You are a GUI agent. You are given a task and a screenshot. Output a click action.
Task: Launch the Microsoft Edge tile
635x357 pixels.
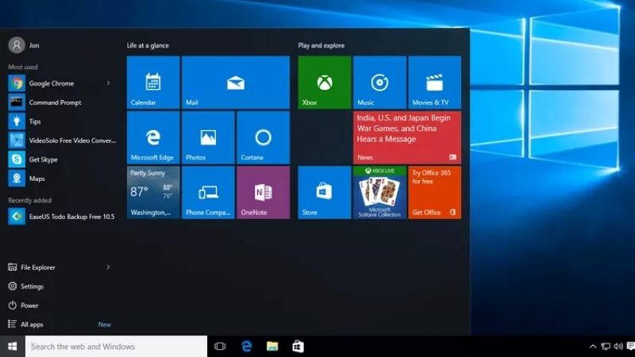(x=153, y=137)
